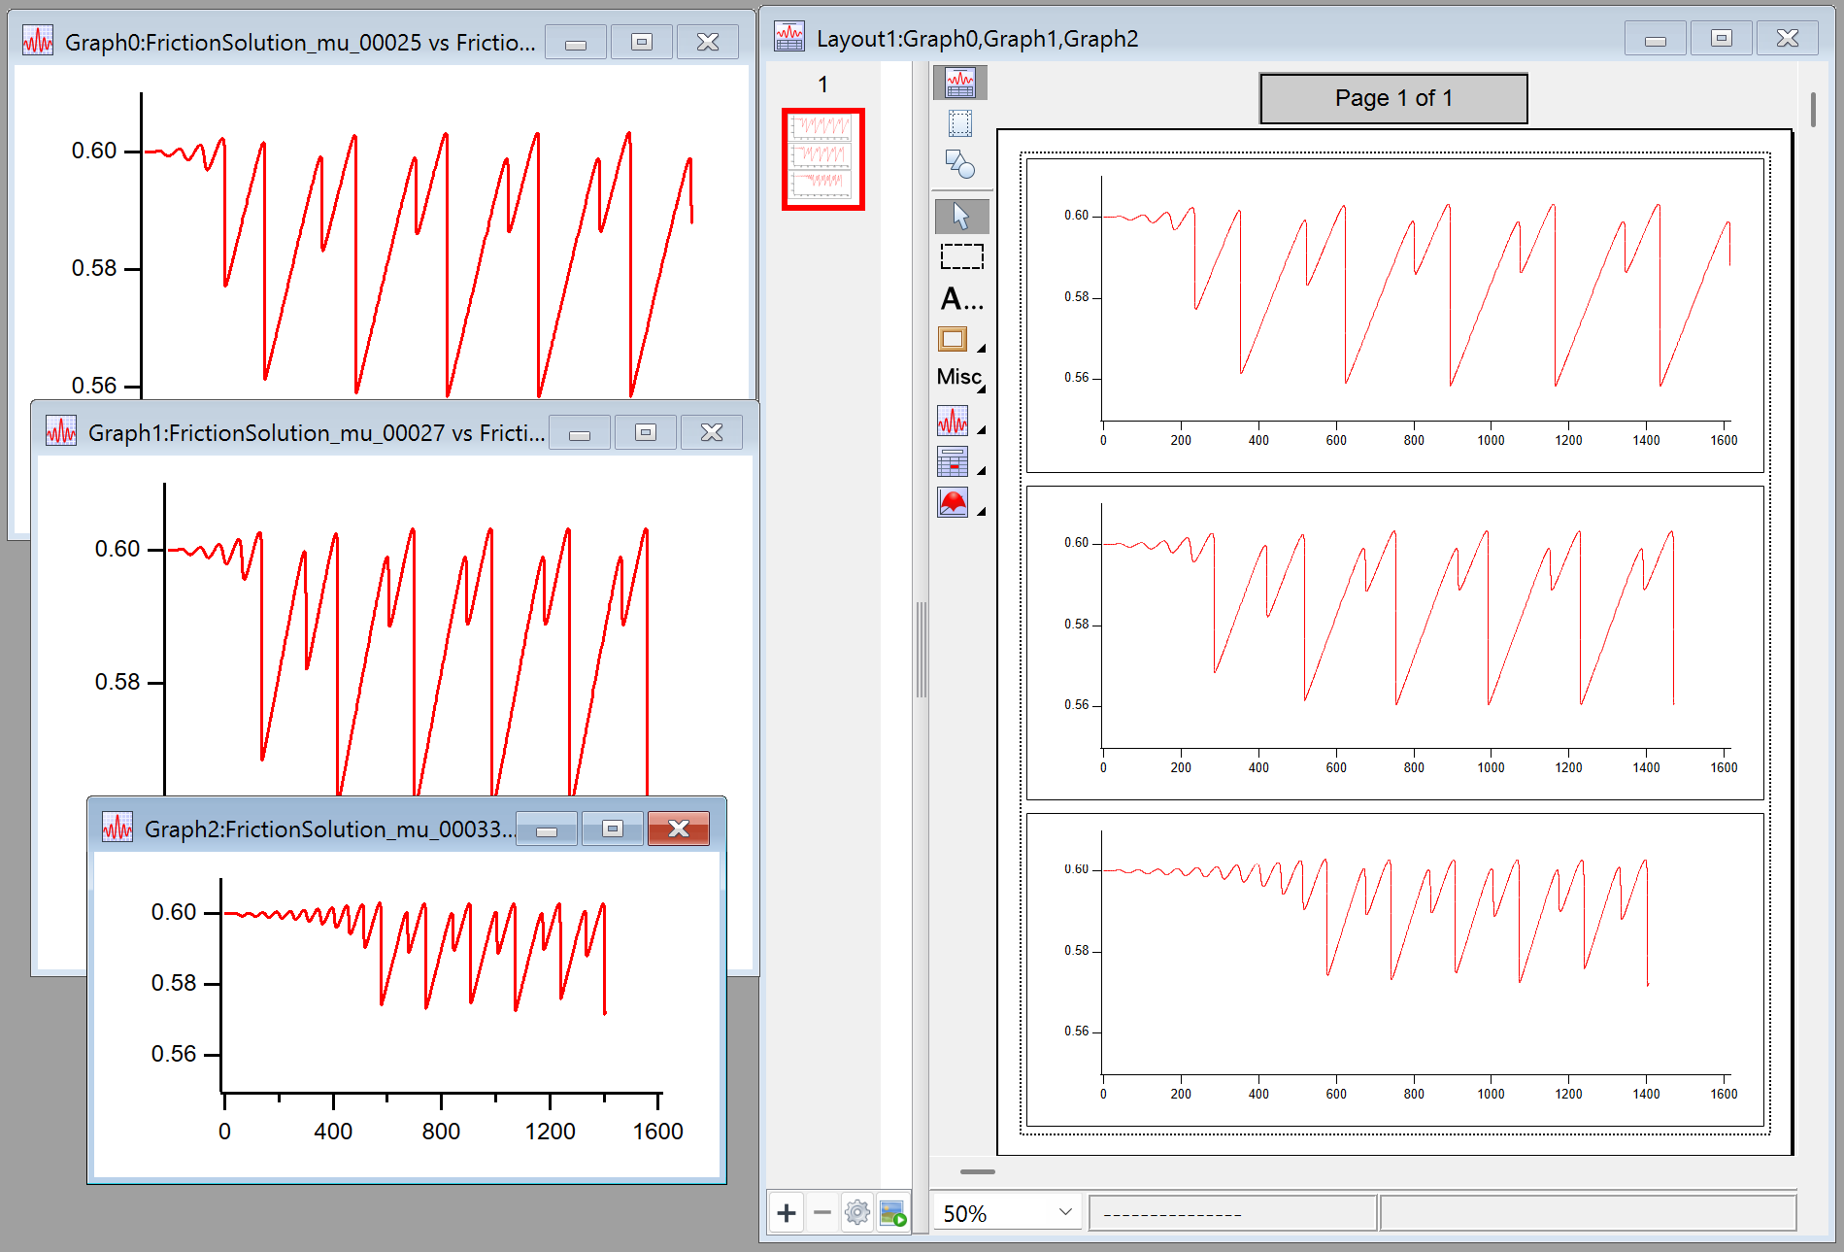Open the 50% zoom dropdown
Viewport: 1844px width, 1252px height.
point(1063,1211)
